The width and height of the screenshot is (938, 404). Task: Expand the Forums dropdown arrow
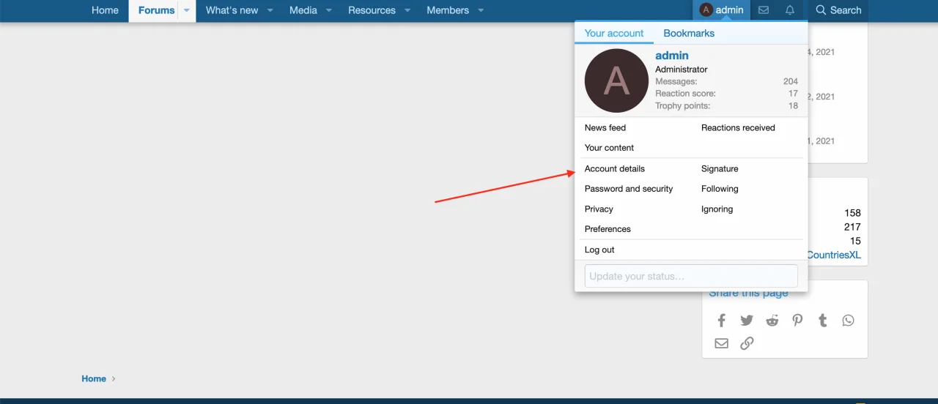(187, 10)
